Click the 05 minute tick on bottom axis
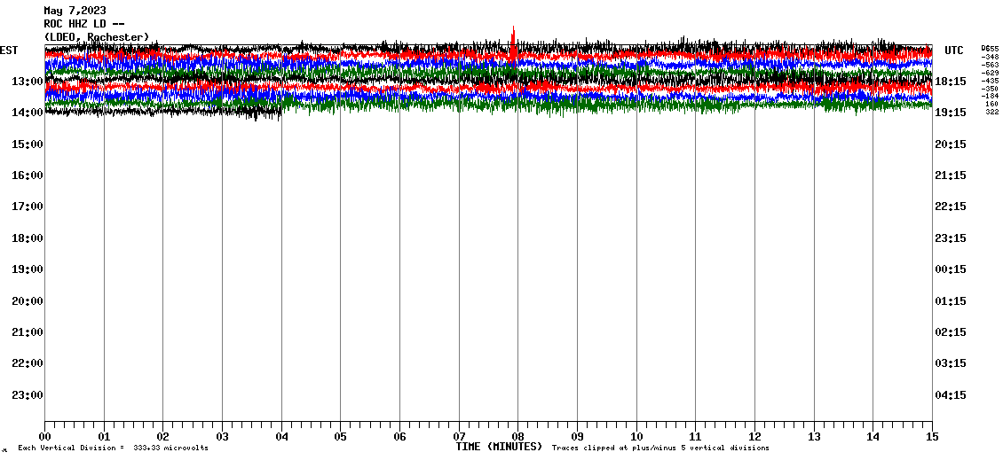The height and width of the screenshot is (460, 1003). pos(340,436)
